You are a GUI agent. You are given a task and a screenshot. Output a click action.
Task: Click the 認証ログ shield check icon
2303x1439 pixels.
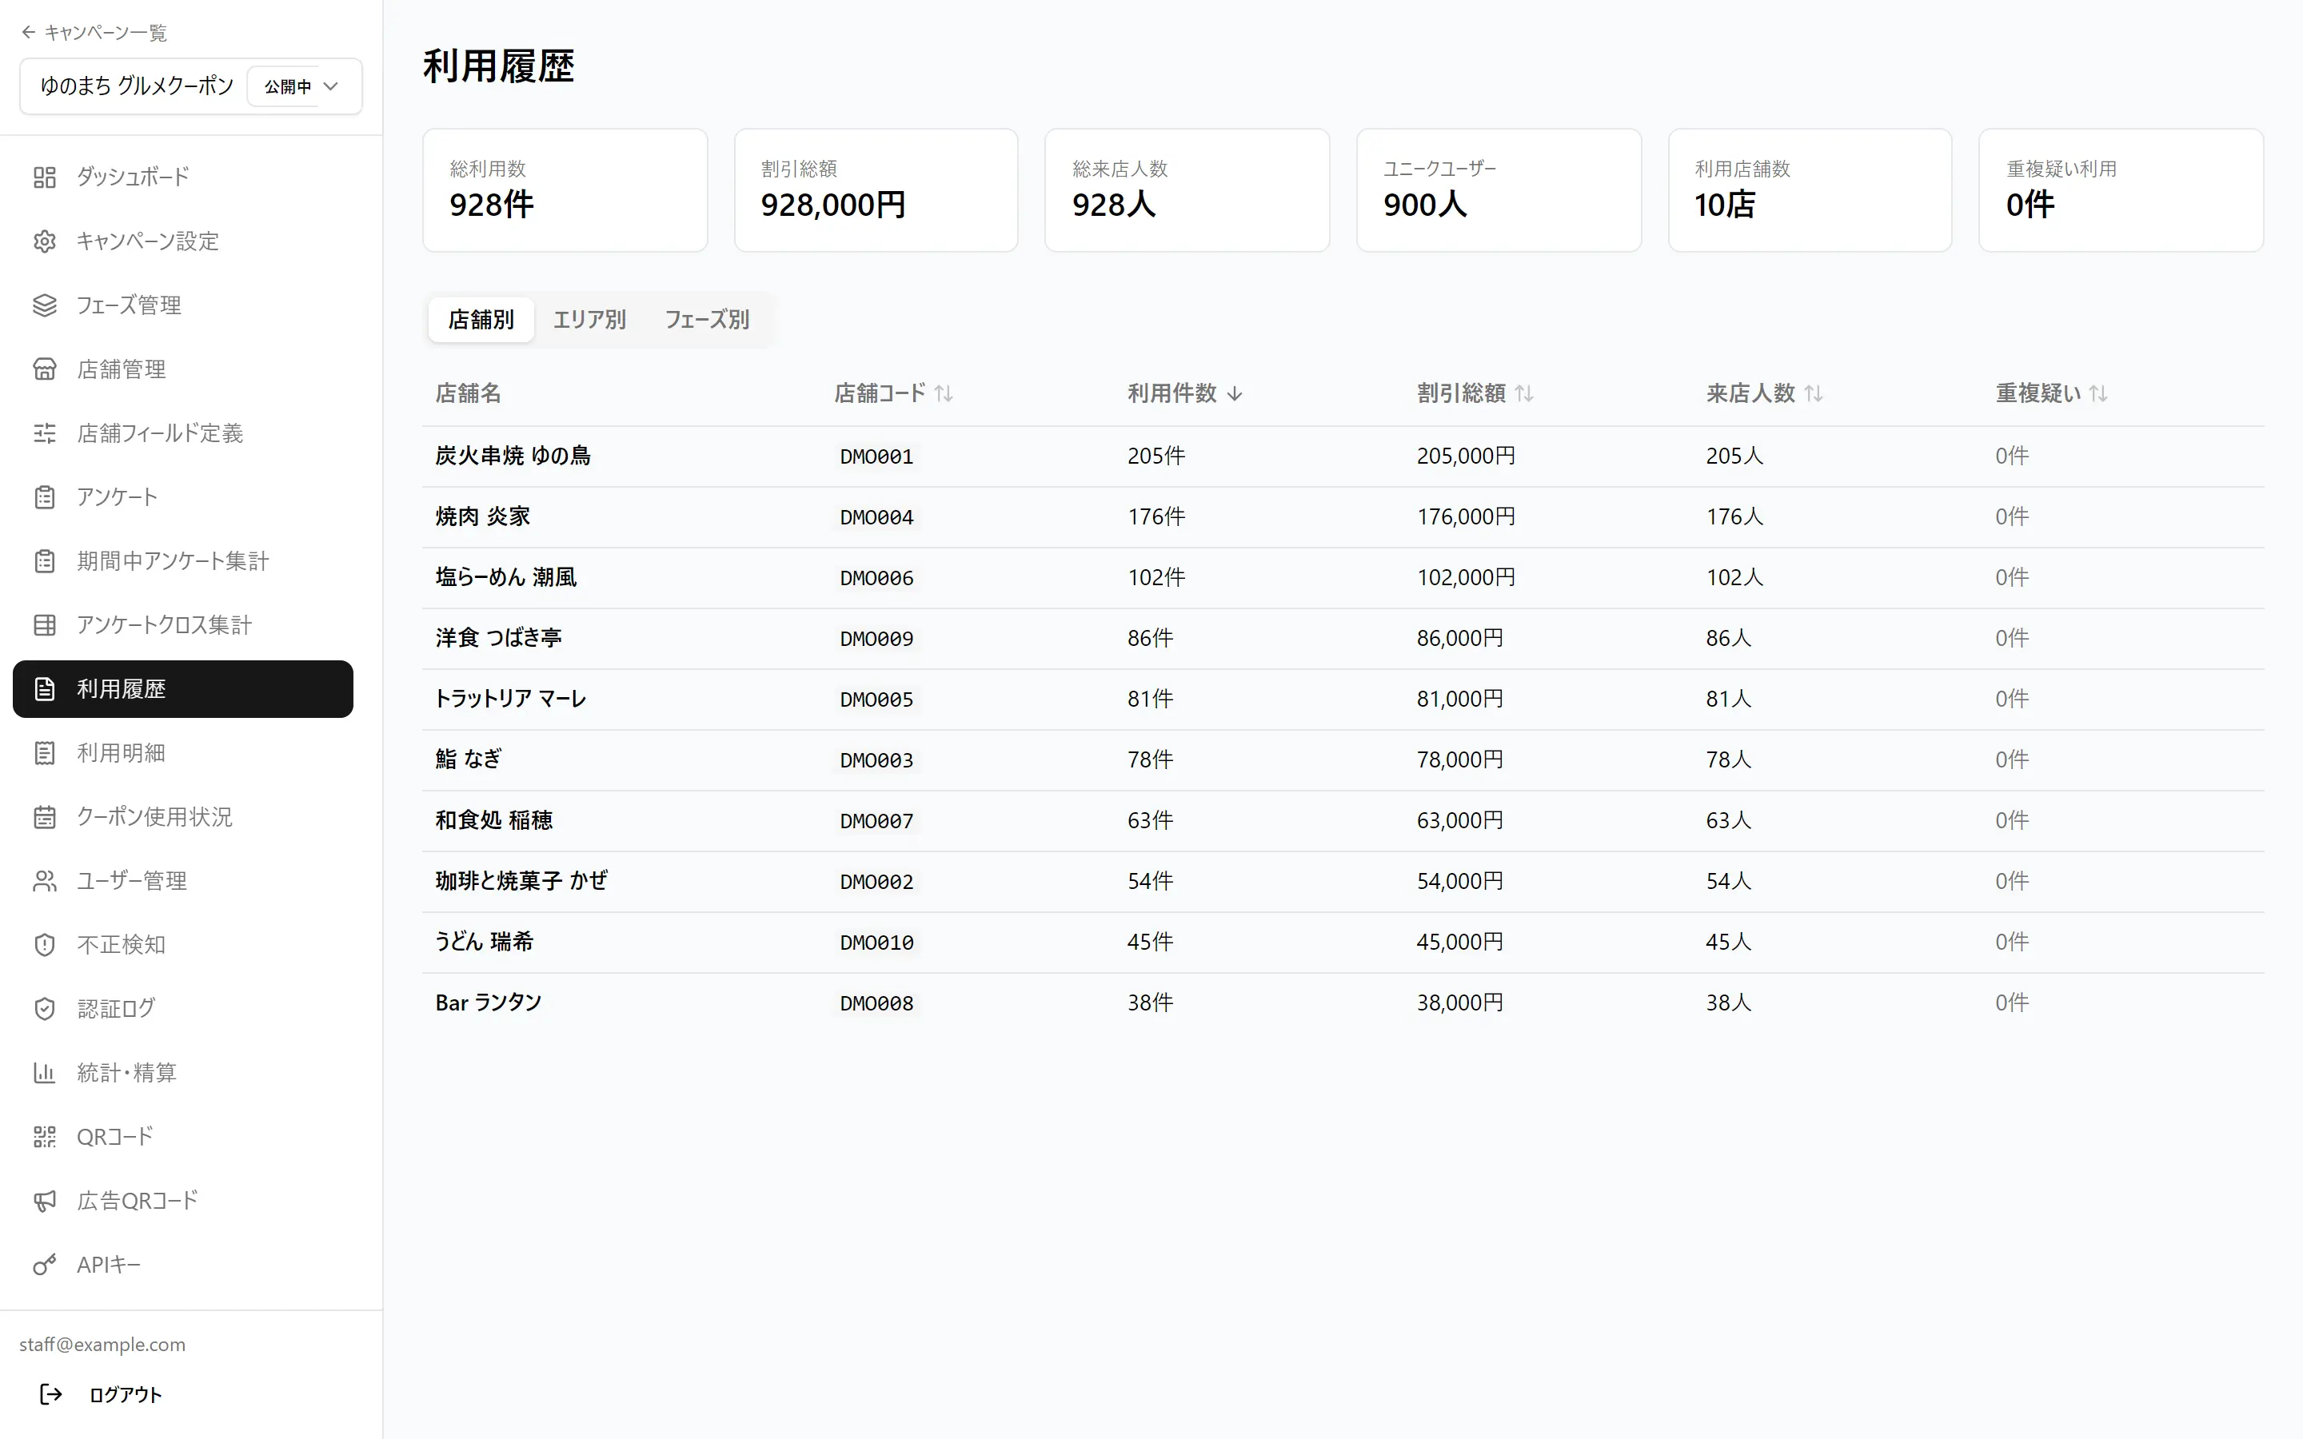pos(45,1009)
